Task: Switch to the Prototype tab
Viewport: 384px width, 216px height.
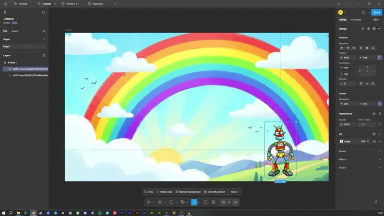Action: (356, 20)
